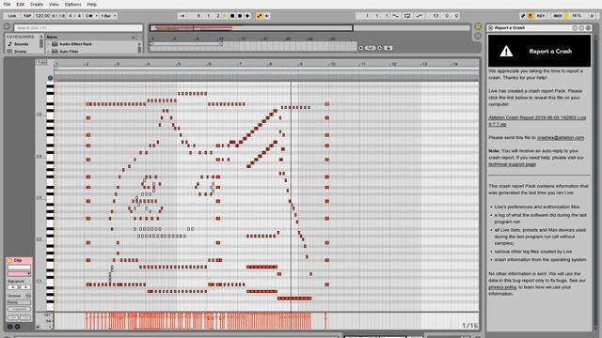This screenshot has width=602, height=338.
Task: Open the dropdown next to Automation Arm
Action: tap(267, 16)
